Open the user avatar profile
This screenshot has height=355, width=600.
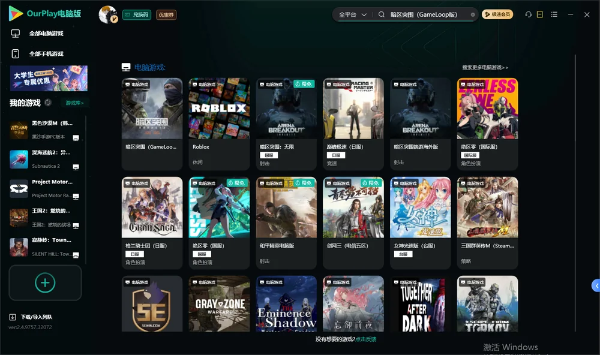click(108, 14)
